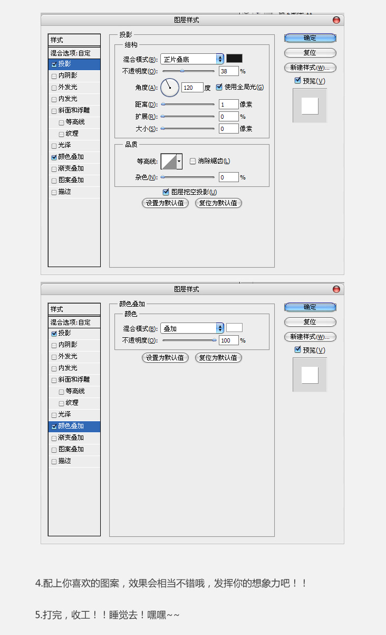Close the 投影 settings layer style dialog
The height and width of the screenshot is (635, 386).
coord(336,20)
